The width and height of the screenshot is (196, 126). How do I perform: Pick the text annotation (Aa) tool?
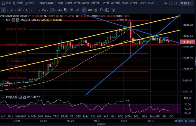[x=61, y=10]
